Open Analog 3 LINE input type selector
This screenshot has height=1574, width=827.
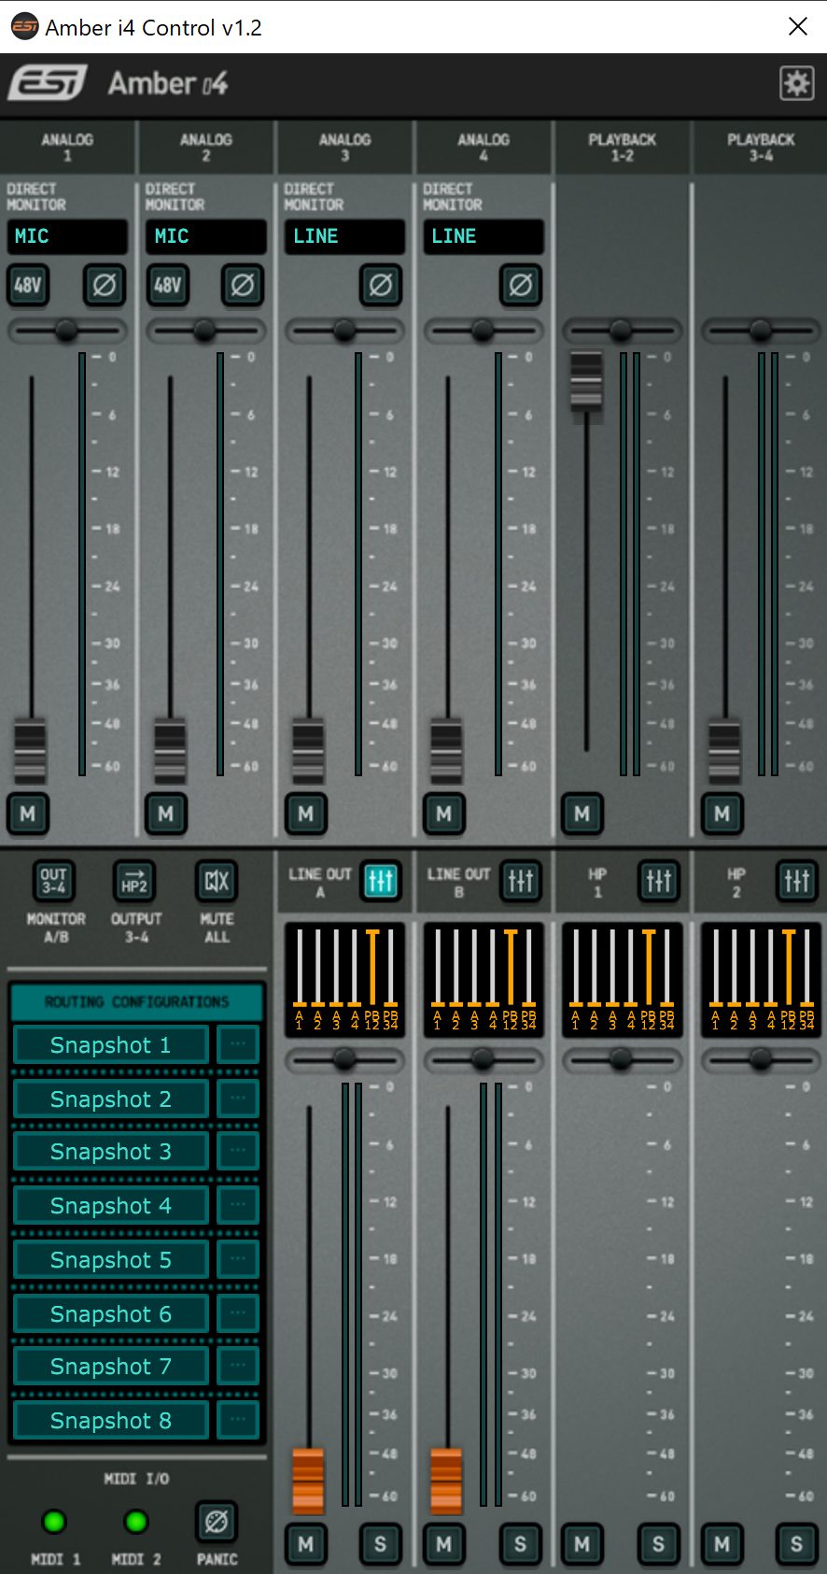point(344,236)
